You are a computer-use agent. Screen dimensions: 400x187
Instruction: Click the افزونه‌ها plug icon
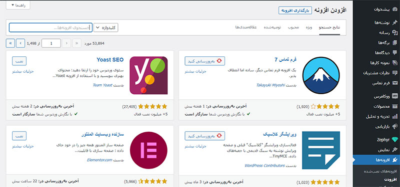(x=395, y=160)
